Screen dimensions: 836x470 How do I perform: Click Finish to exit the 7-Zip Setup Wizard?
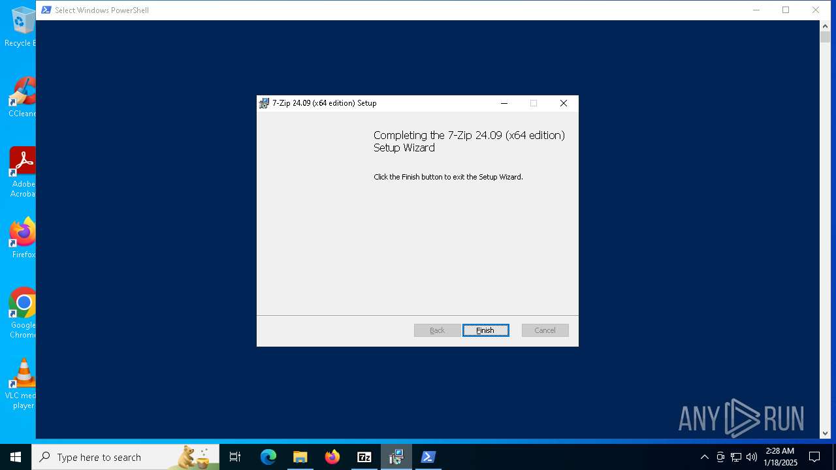485,330
